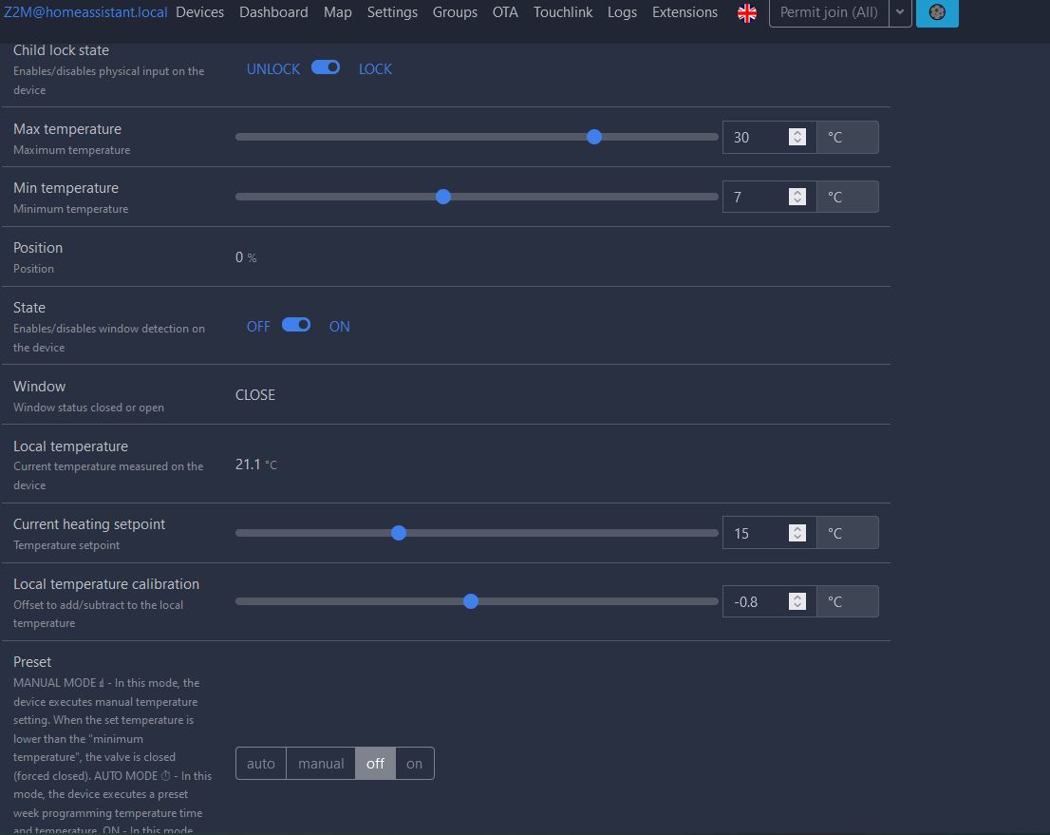This screenshot has height=835, width=1050.
Task: Click the Window status CLOSE value
Action: point(255,395)
